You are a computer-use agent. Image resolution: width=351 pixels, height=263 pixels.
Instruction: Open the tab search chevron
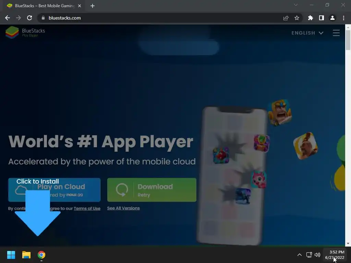tap(296, 5)
